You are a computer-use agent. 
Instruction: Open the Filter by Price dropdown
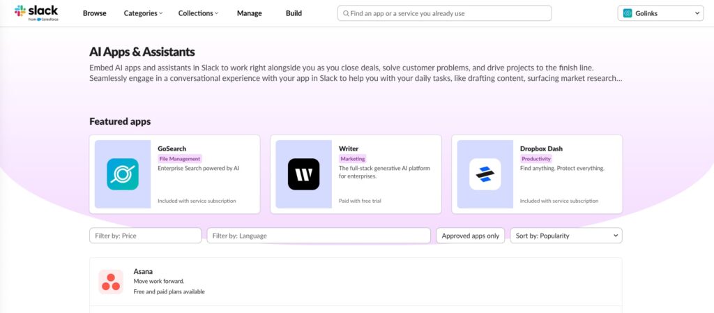pyautogui.click(x=145, y=236)
